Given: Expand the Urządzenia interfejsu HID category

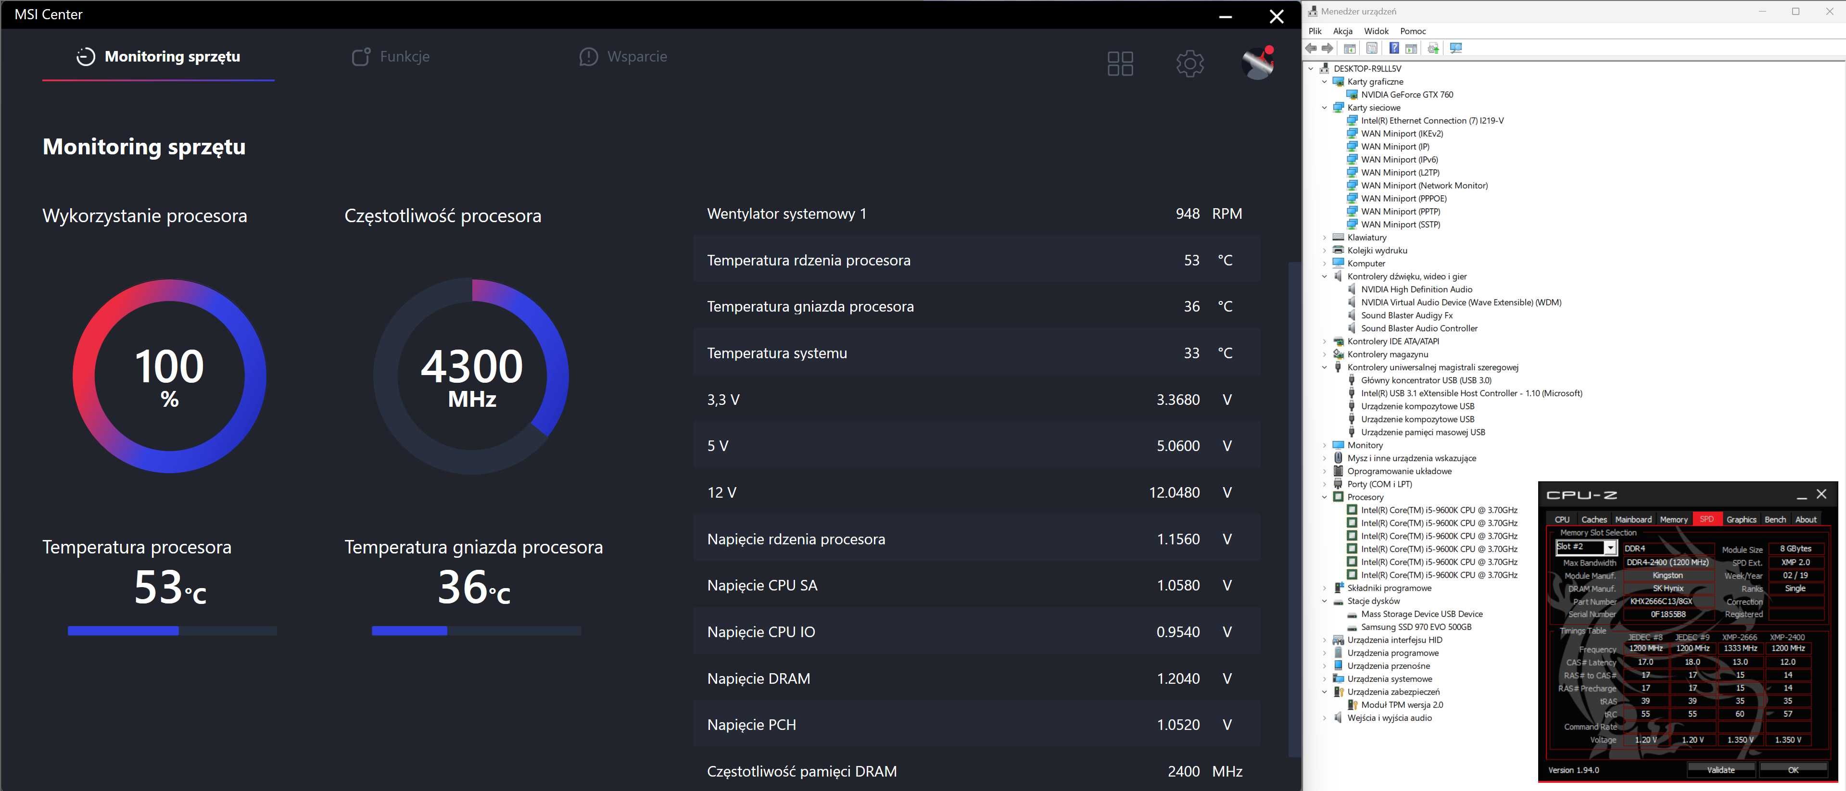Looking at the screenshot, I should click(x=1324, y=640).
